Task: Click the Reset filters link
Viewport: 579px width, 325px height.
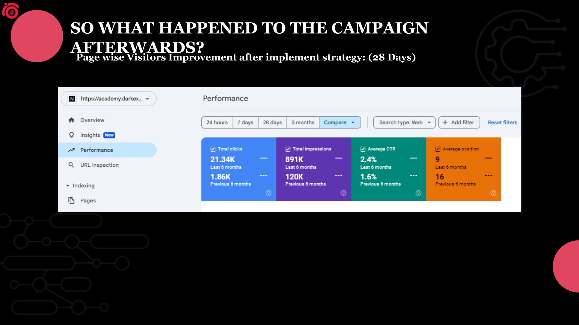Action: 502,122
